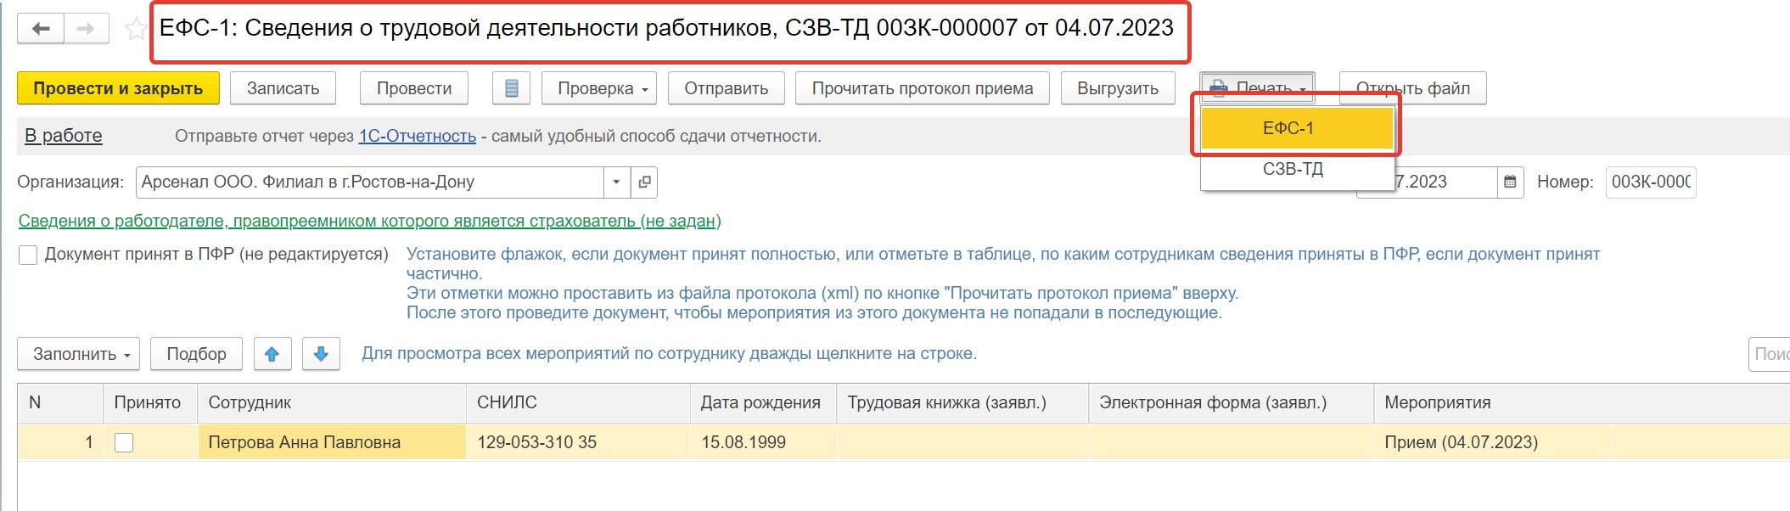
Task: Open the 'В работе' status link
Action: [x=64, y=136]
